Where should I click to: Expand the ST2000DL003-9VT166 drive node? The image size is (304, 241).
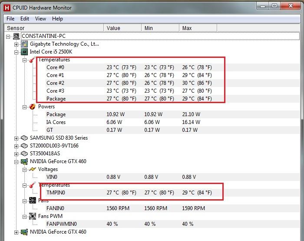[x=17, y=146]
